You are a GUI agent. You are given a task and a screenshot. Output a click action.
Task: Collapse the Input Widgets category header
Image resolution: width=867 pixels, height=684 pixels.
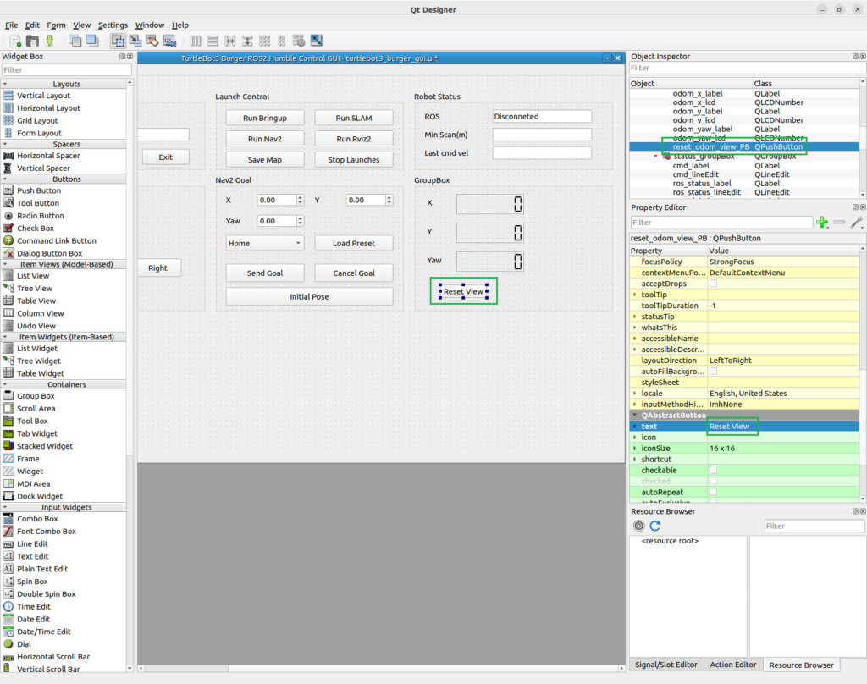coord(6,507)
